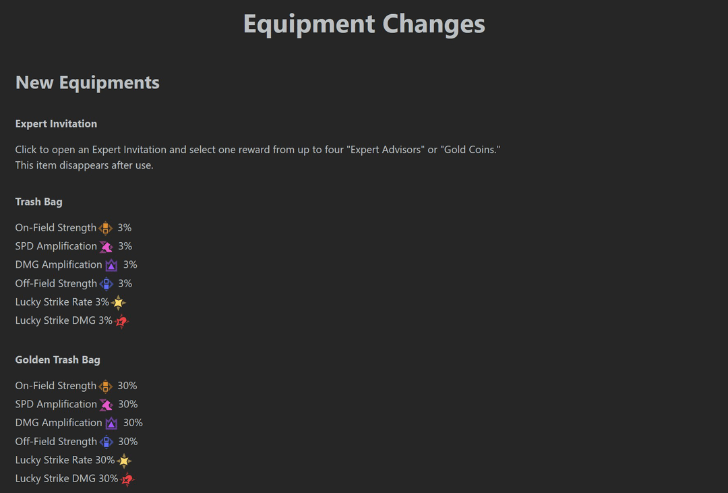Click the Equipment Changes page title

pyautogui.click(x=364, y=24)
